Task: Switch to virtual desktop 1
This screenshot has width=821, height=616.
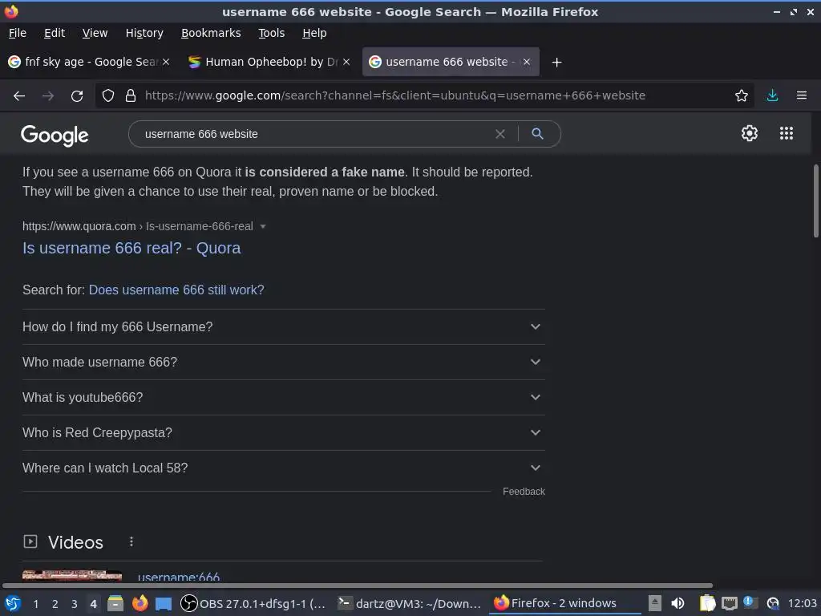Action: (x=35, y=604)
